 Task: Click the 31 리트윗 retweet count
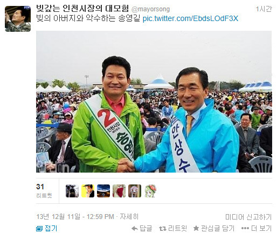[44, 191]
